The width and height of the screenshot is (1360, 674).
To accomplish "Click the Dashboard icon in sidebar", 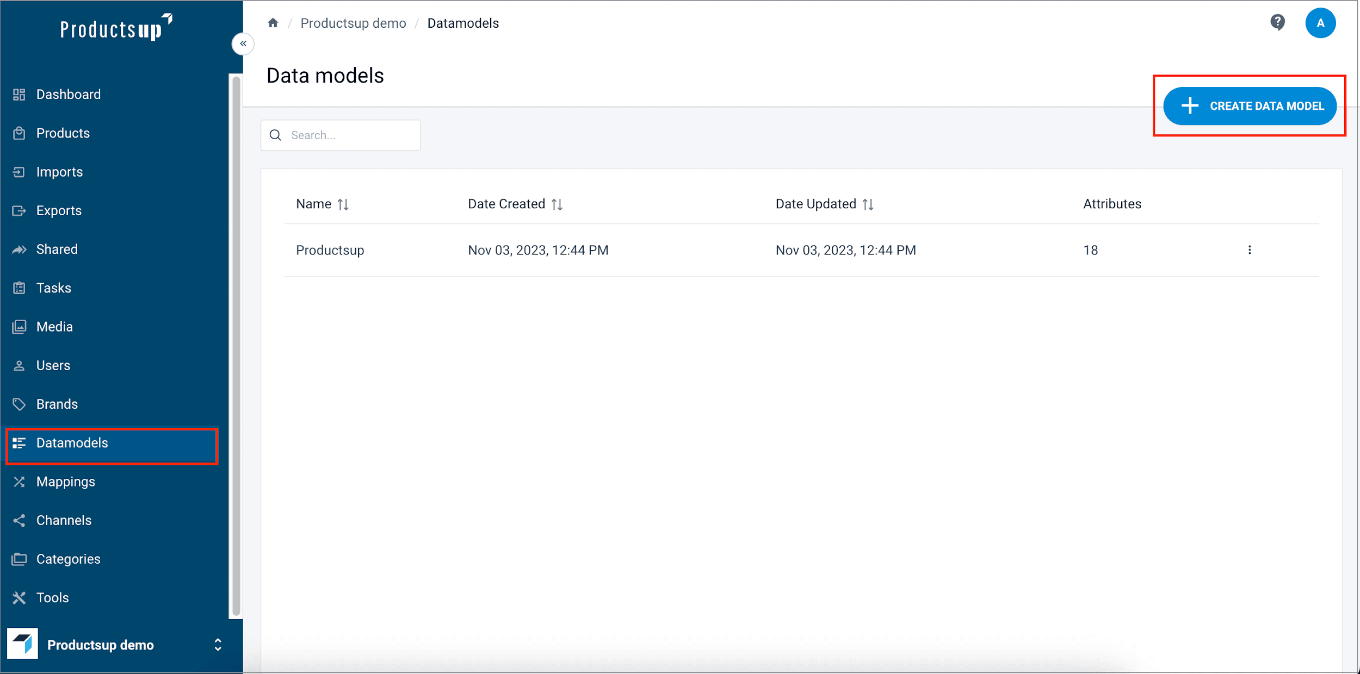I will [x=19, y=95].
